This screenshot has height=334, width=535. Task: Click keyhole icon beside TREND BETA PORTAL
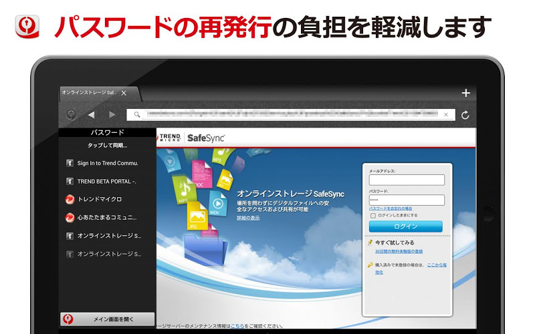(70, 181)
